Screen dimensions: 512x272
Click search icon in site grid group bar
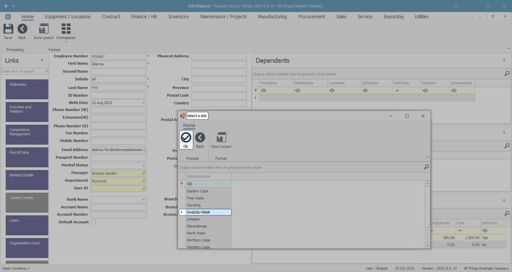click(x=426, y=167)
